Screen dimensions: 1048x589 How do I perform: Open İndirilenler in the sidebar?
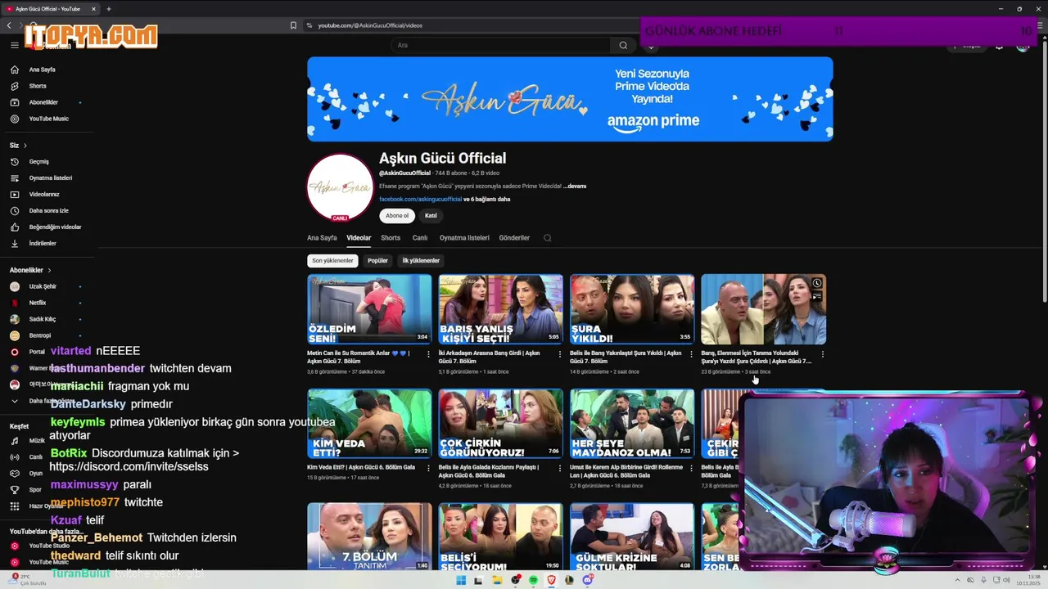pyautogui.click(x=43, y=243)
